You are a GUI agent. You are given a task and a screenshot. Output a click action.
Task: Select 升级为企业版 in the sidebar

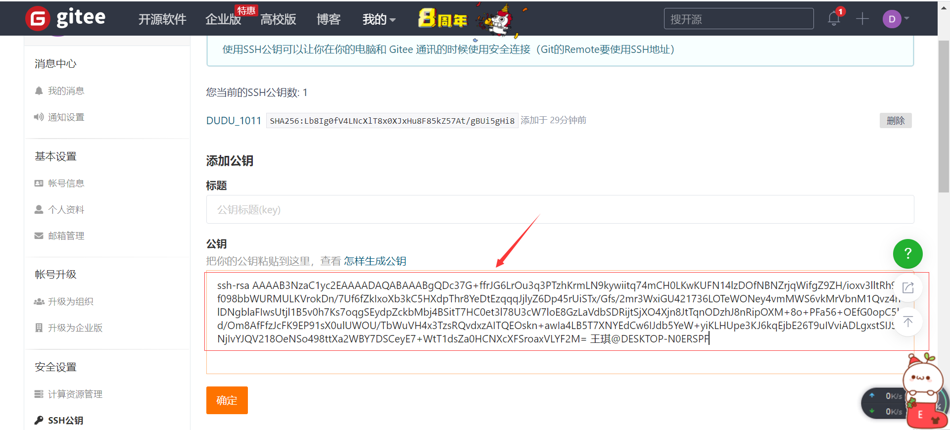pos(75,328)
